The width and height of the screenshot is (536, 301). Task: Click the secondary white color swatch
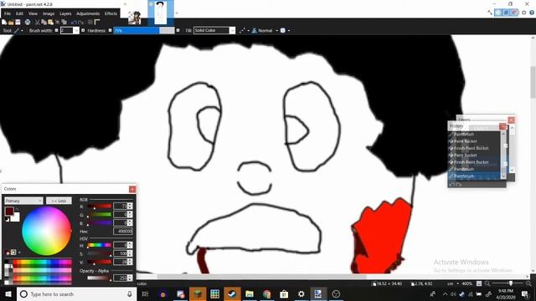point(16,217)
